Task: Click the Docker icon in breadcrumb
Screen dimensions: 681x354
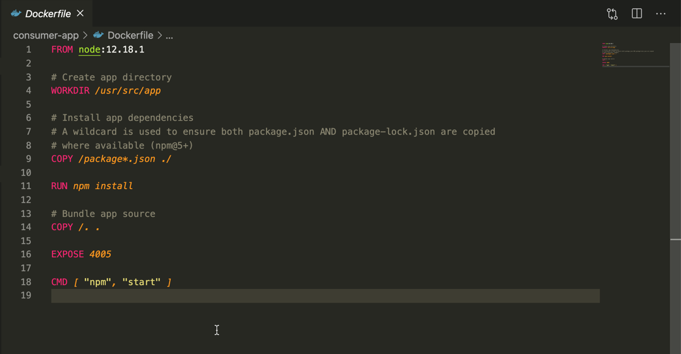Action: coord(98,35)
